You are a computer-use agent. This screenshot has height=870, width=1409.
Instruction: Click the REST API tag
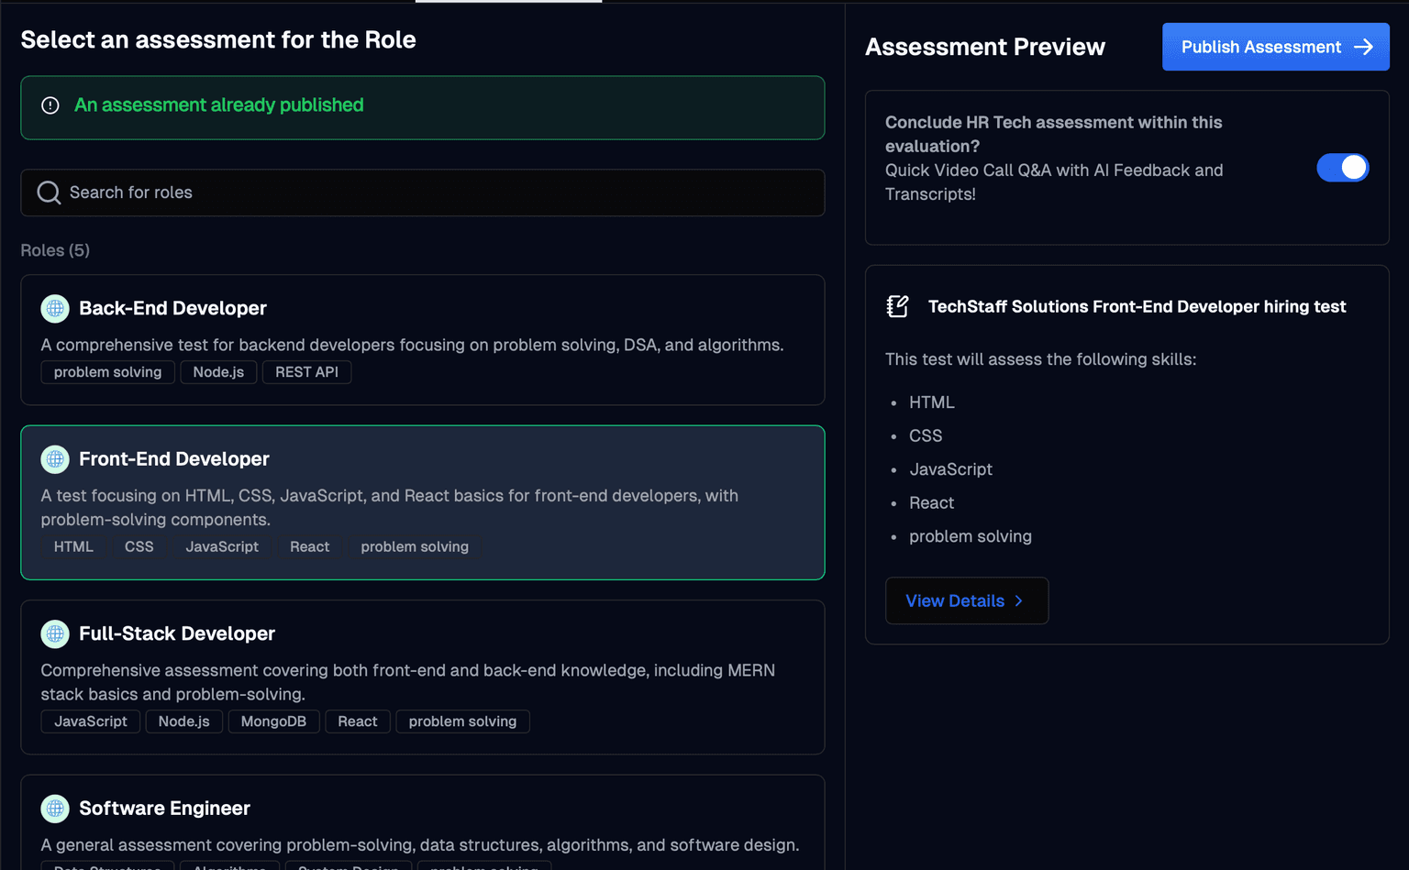click(306, 372)
